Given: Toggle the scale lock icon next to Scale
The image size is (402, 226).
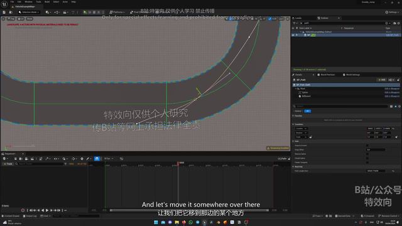Looking at the screenshot, I should 310,137.
